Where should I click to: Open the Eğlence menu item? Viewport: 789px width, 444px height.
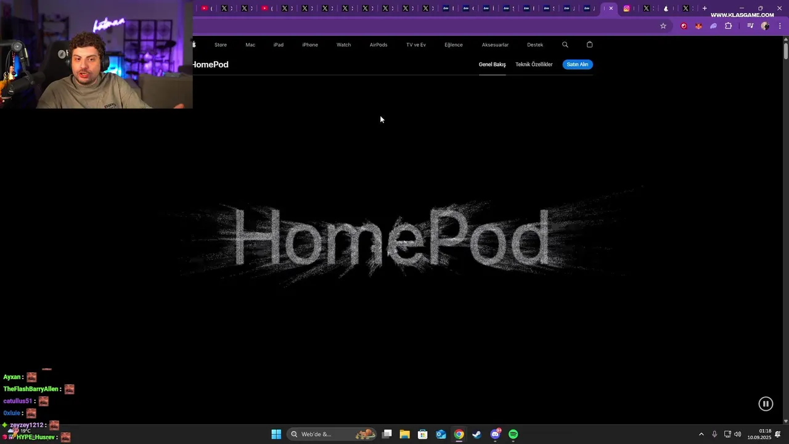pos(454,44)
